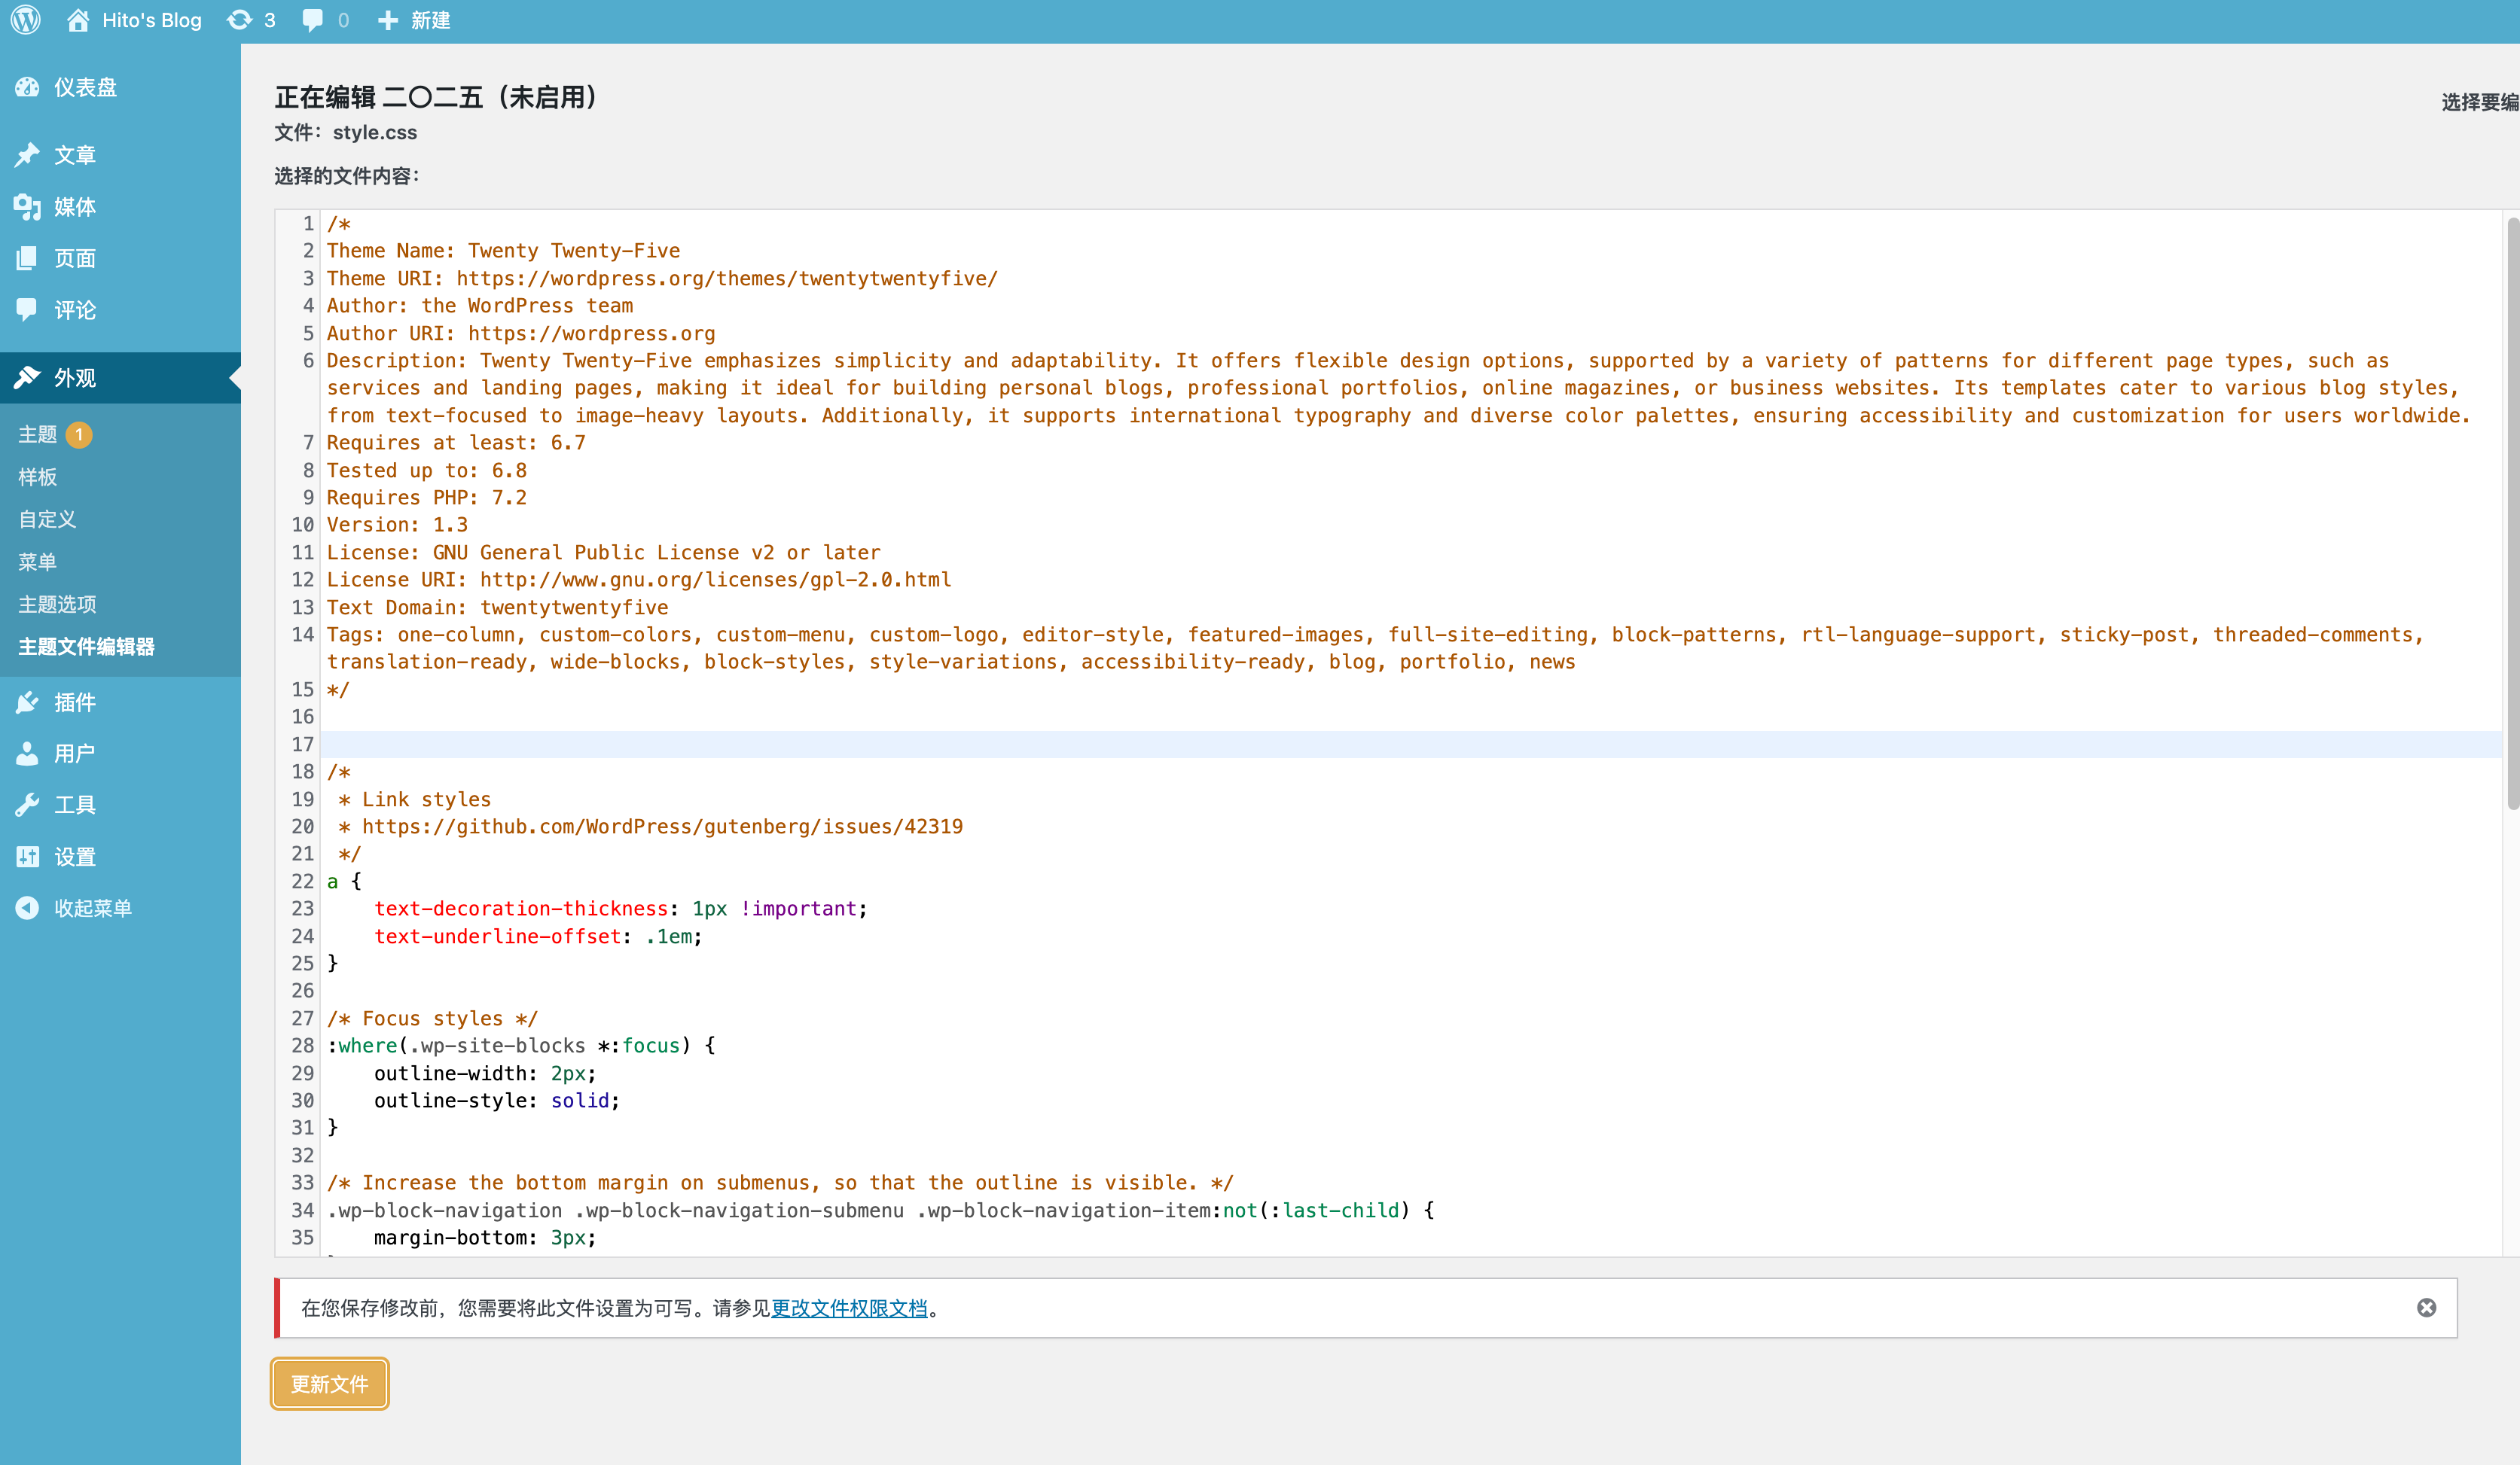
Task: Open the Hito's Blog home icon
Action: pyautogui.click(x=78, y=20)
